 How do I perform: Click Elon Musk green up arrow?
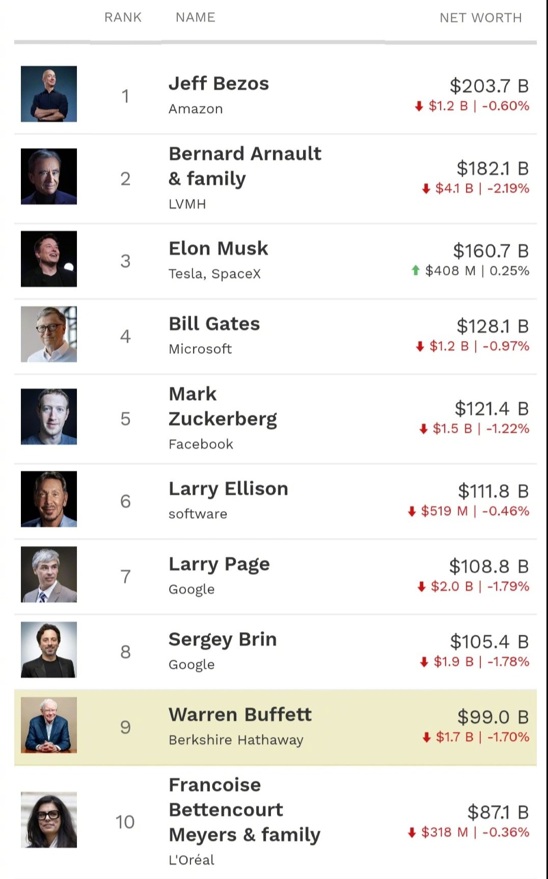click(x=416, y=270)
